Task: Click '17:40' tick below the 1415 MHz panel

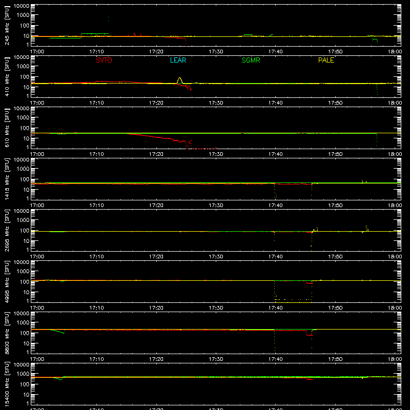Action: tap(276, 206)
